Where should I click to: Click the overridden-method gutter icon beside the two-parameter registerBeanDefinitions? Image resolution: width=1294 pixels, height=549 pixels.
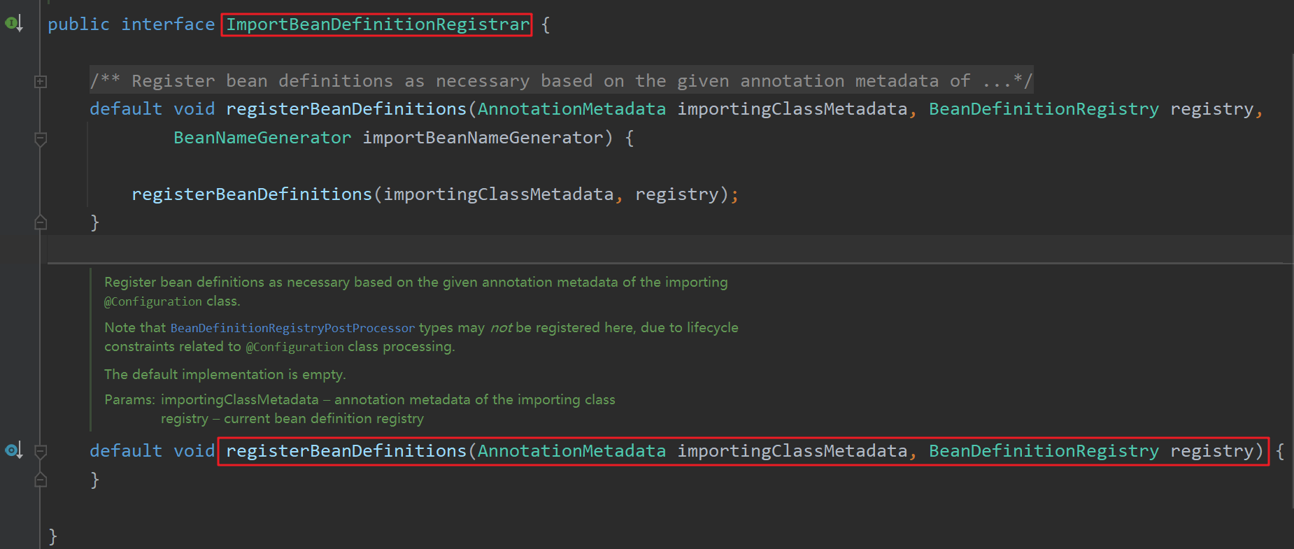point(14,450)
